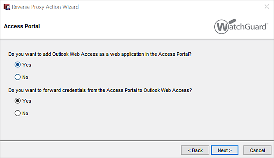The height and width of the screenshot is (158, 274).
Task: Close the wizard with the X button
Action: tap(267, 7)
